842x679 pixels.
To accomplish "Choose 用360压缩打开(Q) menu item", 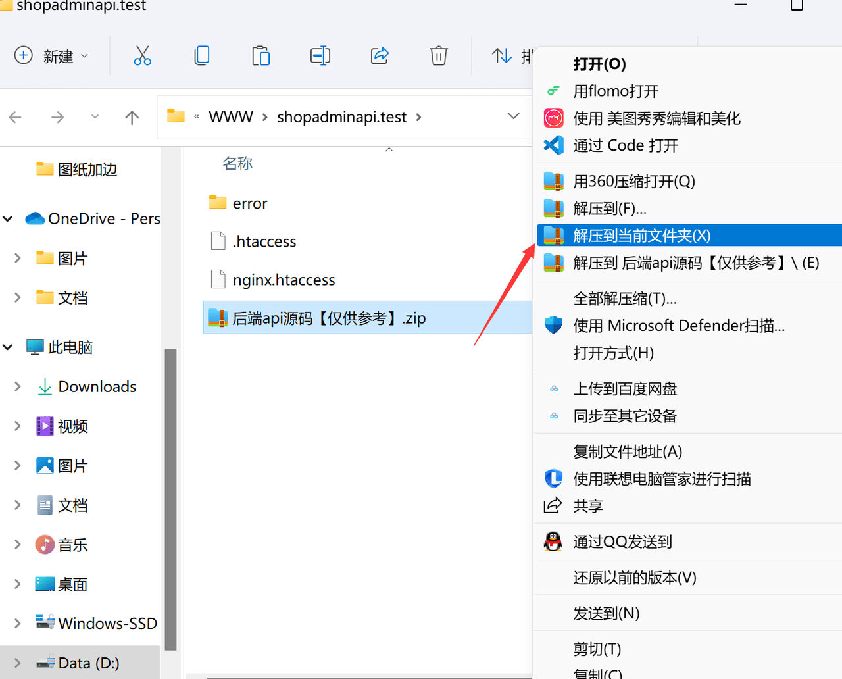I will (687, 181).
